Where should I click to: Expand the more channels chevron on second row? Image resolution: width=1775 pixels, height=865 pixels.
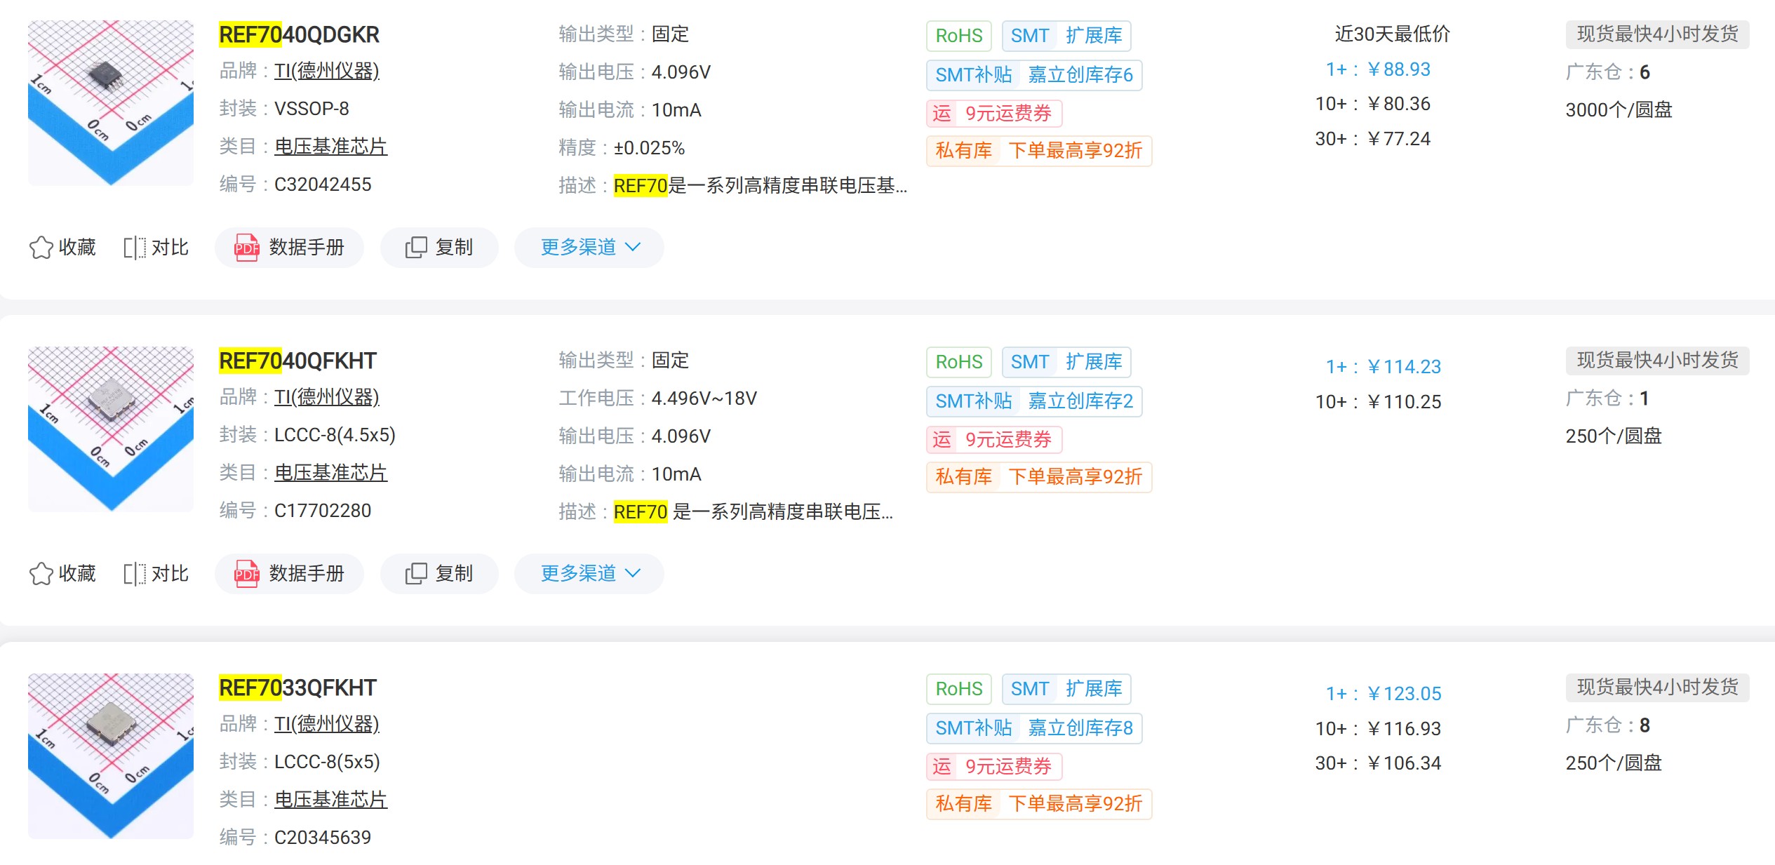[634, 573]
